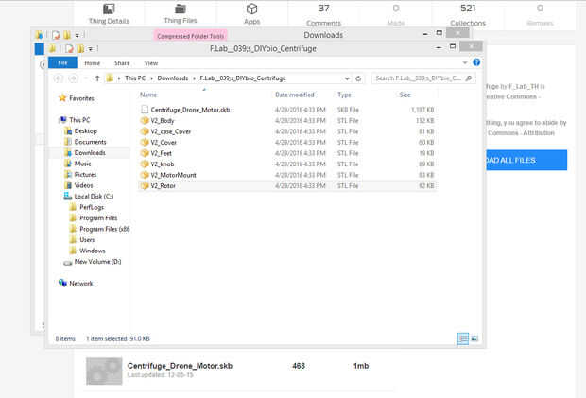Click new folder icon in title bar
Screen dimensions: 586x398
[x=80, y=49]
